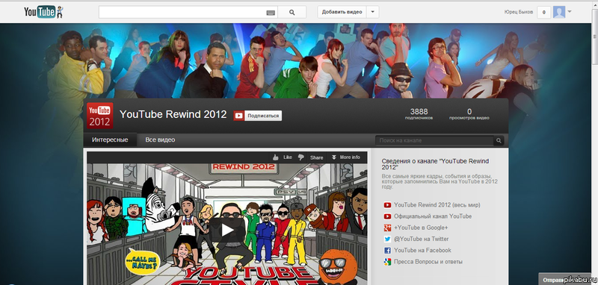Switch to the Интересные tab
Screen dimensions: 598x285
[x=110, y=140]
